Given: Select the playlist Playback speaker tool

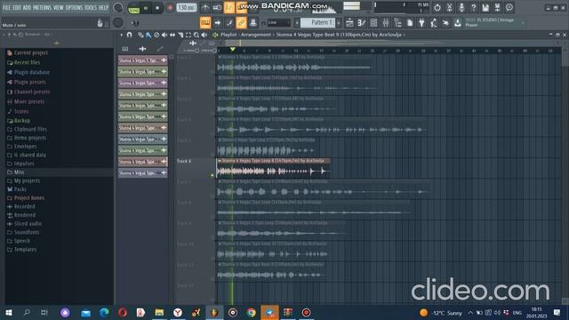Looking at the screenshot, I should pos(204,35).
